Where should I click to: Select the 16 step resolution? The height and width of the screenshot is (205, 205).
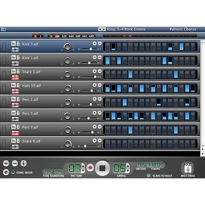(51, 36)
